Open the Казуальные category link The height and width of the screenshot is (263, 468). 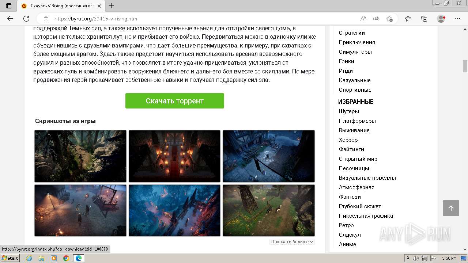pyautogui.click(x=355, y=80)
